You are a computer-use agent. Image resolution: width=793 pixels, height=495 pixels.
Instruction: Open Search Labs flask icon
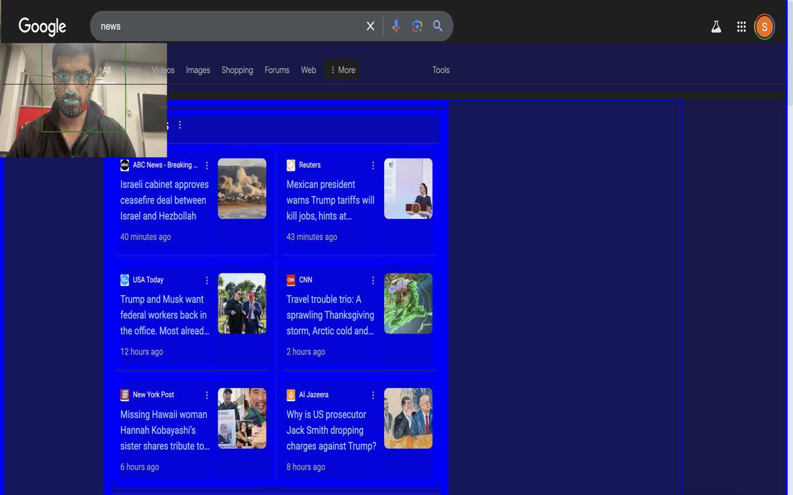click(716, 27)
